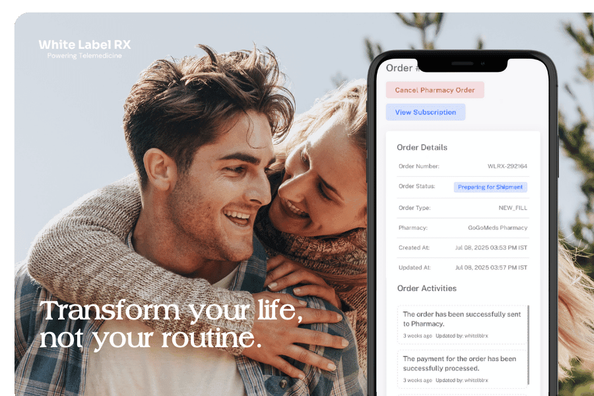Image resolution: width=594 pixels, height=396 pixels.
Task: Click the 'Preparing for Shipment' status badge
Action: point(490,187)
